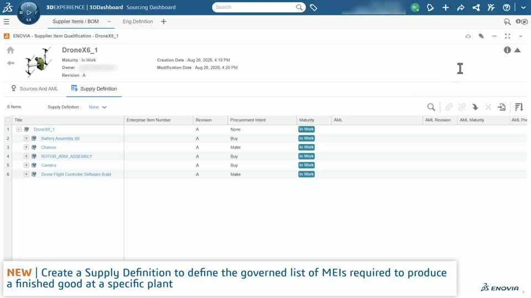Collapse the DroneX6_1 root tree node

tap(19, 129)
